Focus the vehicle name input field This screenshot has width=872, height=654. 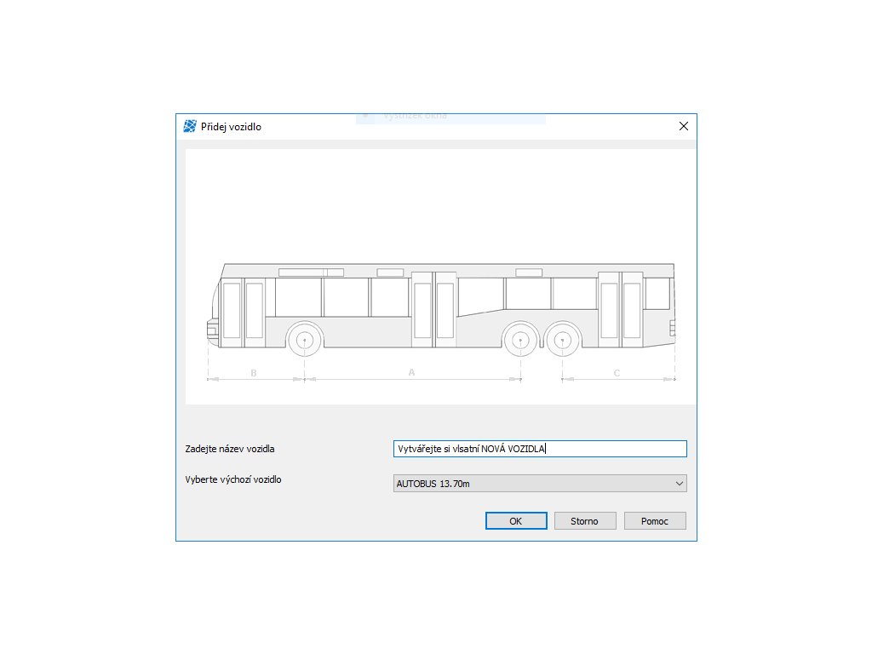point(540,449)
